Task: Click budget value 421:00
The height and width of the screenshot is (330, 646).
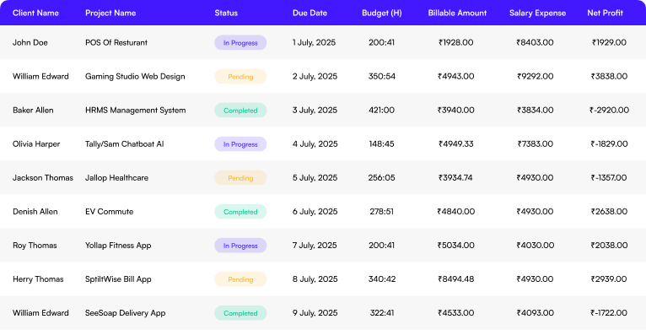Action: click(381, 110)
